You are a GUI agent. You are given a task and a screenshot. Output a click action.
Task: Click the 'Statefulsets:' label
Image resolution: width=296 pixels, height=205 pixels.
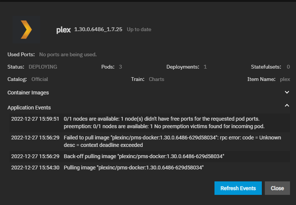pos(266,67)
